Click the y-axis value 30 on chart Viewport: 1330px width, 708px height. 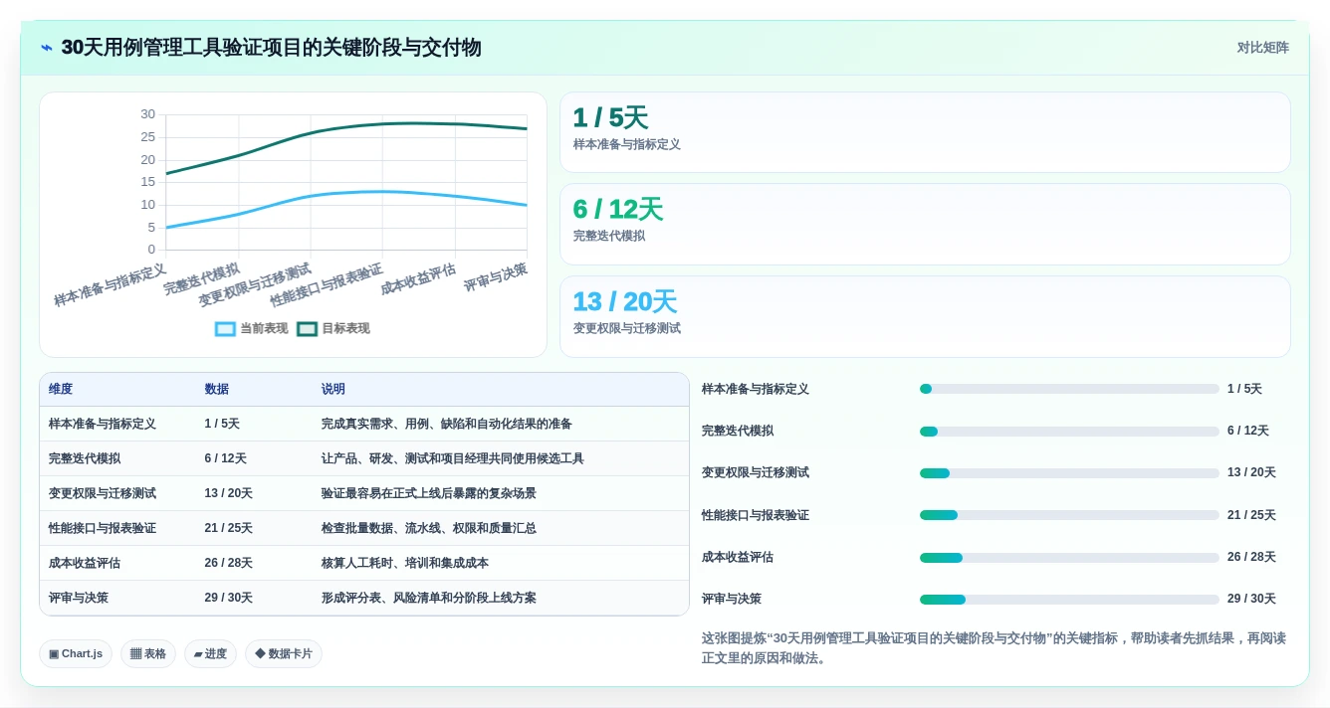[147, 114]
